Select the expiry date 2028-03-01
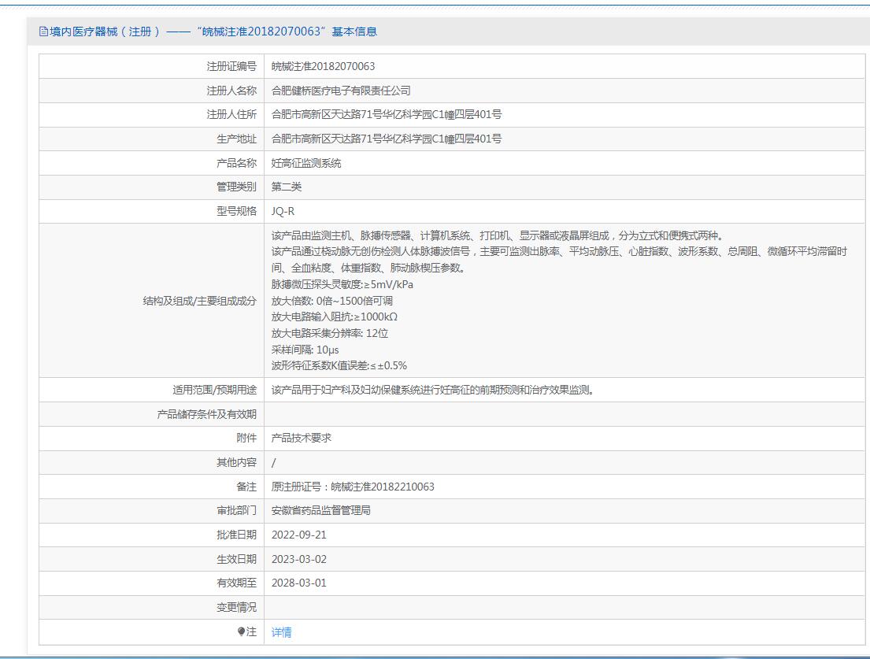 [298, 583]
